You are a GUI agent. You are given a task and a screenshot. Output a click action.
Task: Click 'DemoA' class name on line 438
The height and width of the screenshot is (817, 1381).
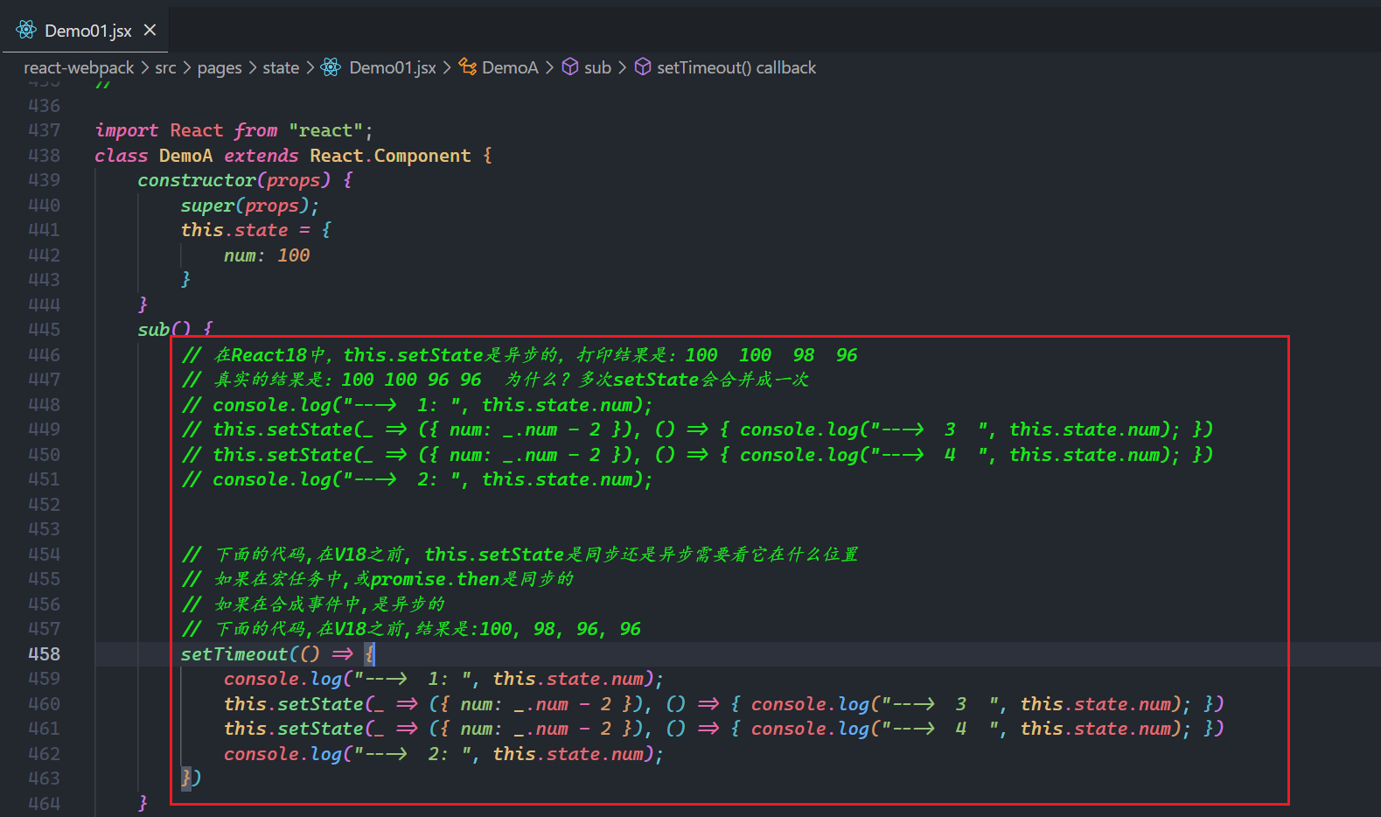pyautogui.click(x=186, y=156)
